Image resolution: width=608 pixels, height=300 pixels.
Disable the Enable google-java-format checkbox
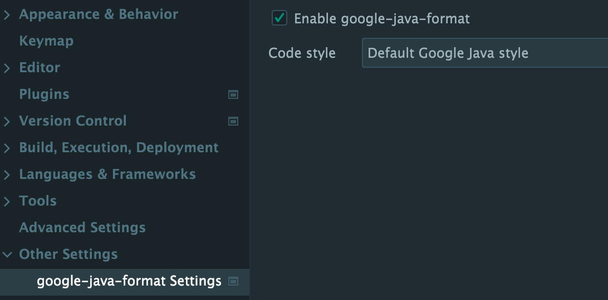click(x=279, y=18)
